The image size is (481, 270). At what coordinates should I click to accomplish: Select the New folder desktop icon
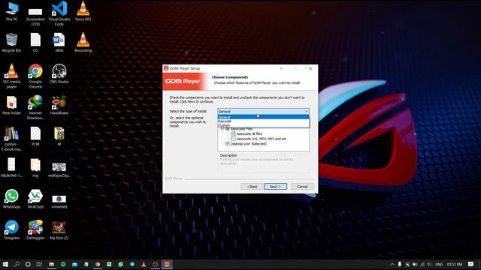coord(12,105)
